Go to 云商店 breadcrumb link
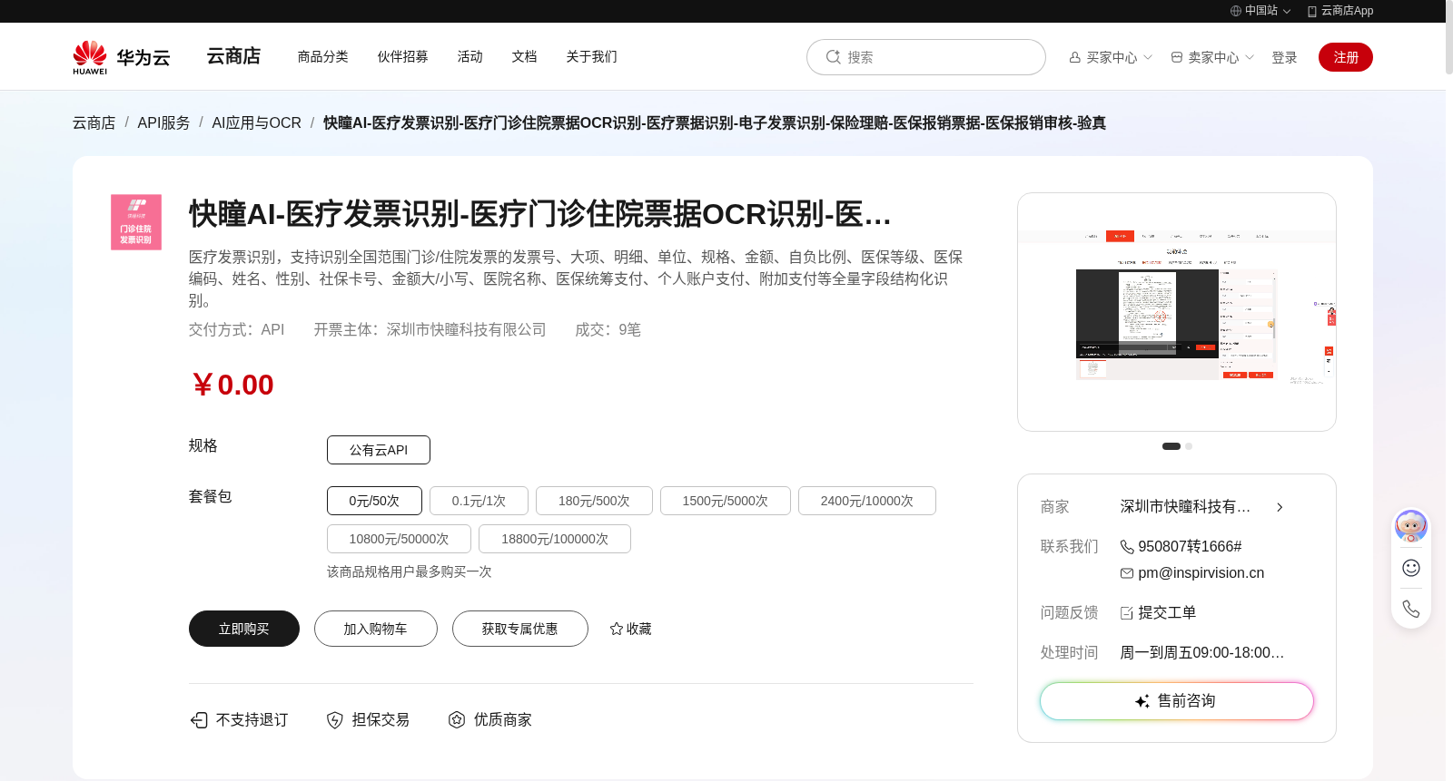 click(x=94, y=122)
